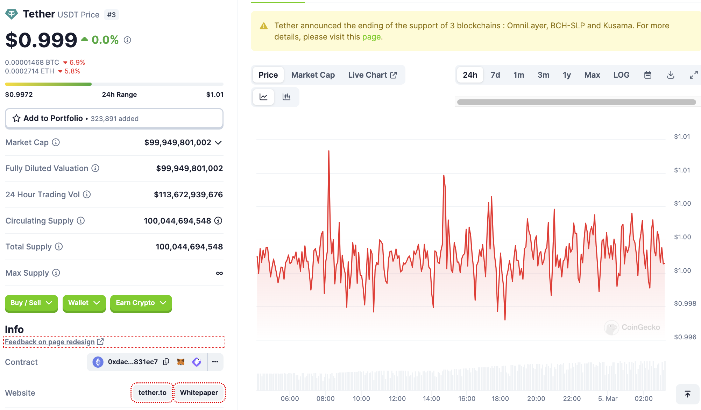Toggle LOG scale on chart
The width and height of the screenshot is (701, 410).
coord(621,75)
